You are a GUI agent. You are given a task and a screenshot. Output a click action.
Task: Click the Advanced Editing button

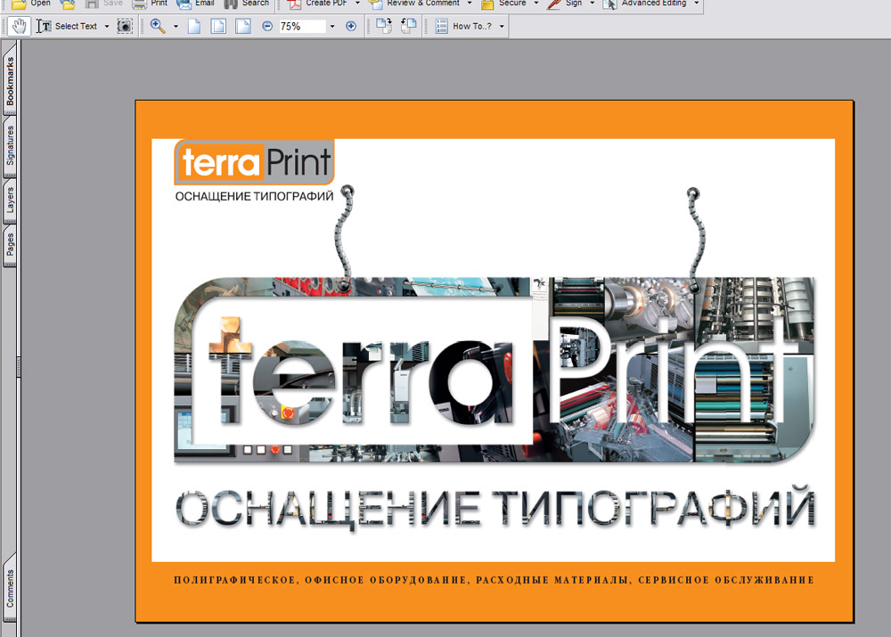644,4
